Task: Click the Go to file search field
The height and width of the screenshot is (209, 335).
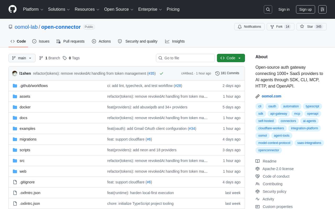Action: [x=185, y=58]
